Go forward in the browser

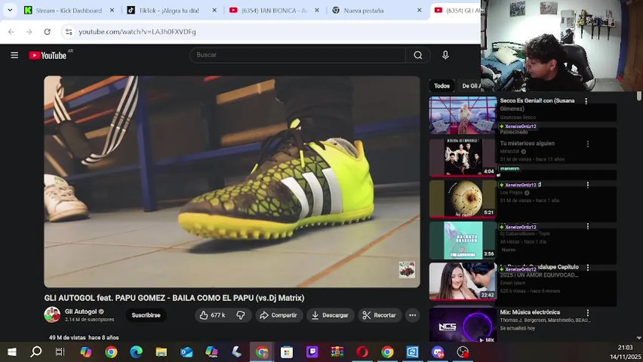click(29, 32)
